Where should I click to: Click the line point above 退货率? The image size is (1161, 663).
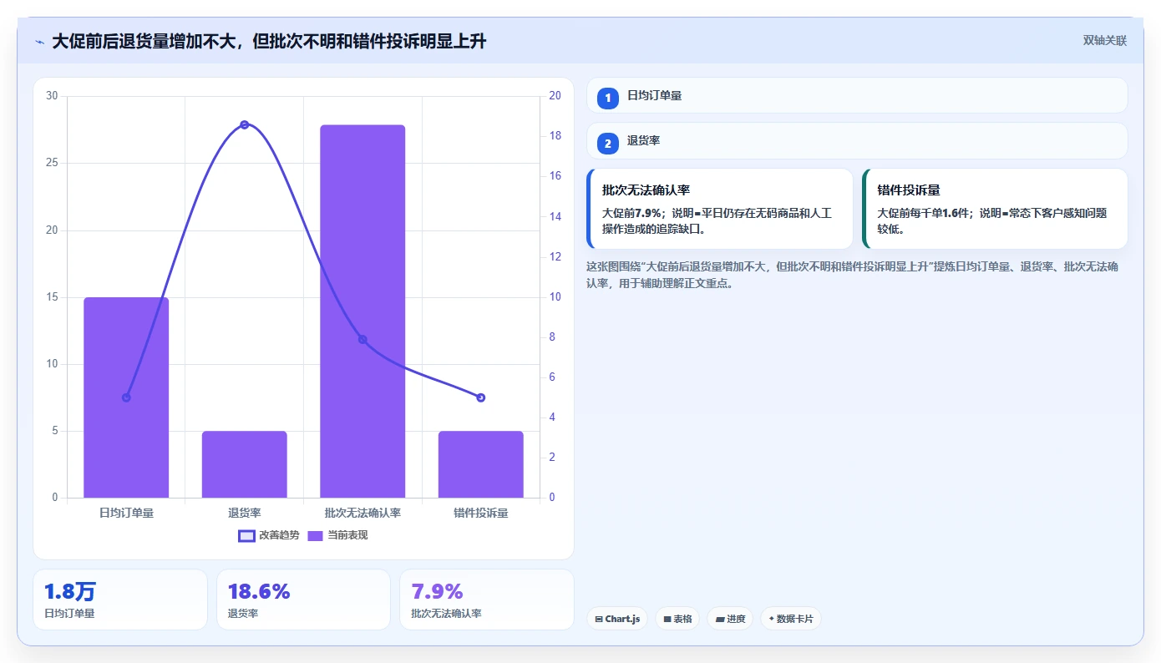tap(245, 124)
